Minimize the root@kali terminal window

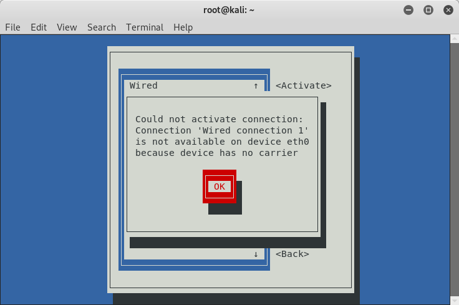coord(408,10)
